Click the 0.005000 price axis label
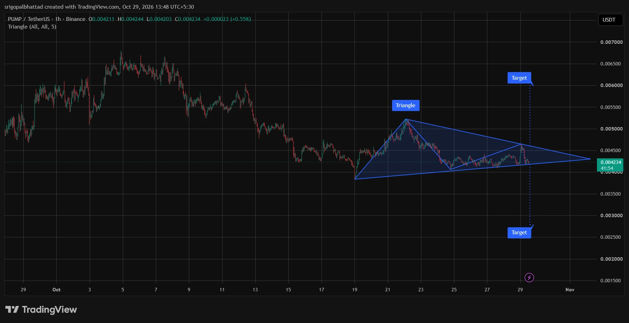629x323 pixels. tap(612, 129)
